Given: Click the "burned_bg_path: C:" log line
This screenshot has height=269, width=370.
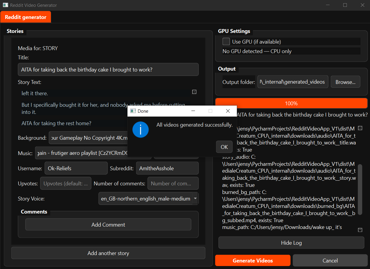Looking at the screenshot, I should [x=245, y=192].
